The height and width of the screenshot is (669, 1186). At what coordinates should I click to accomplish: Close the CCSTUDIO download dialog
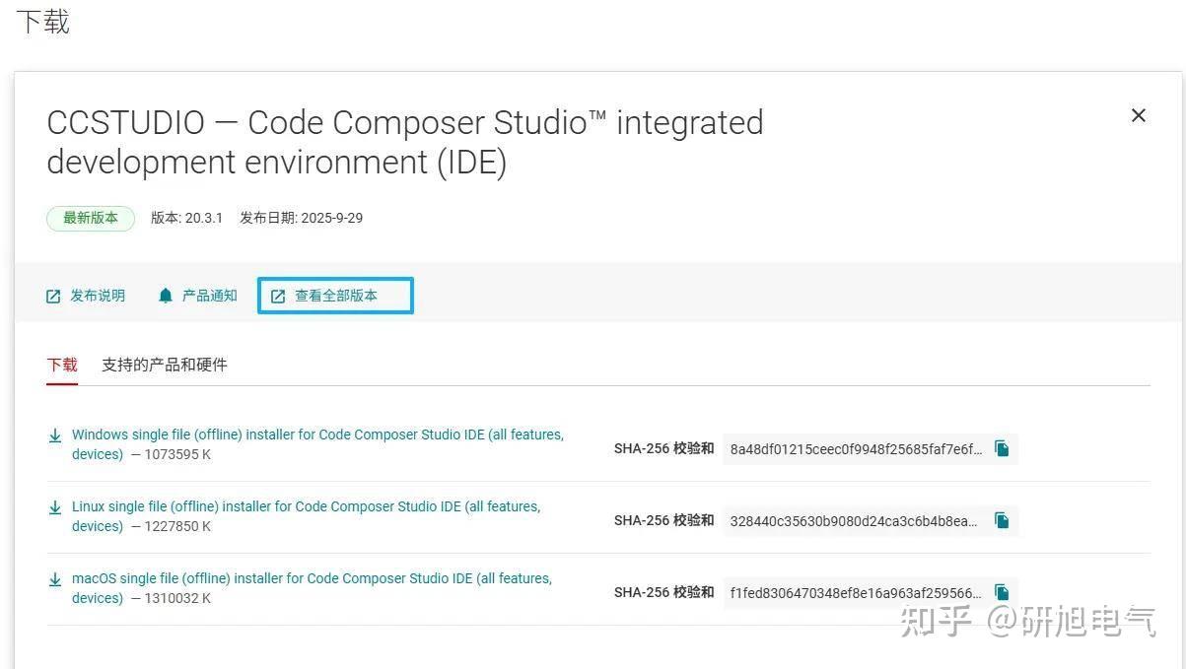[1138, 116]
